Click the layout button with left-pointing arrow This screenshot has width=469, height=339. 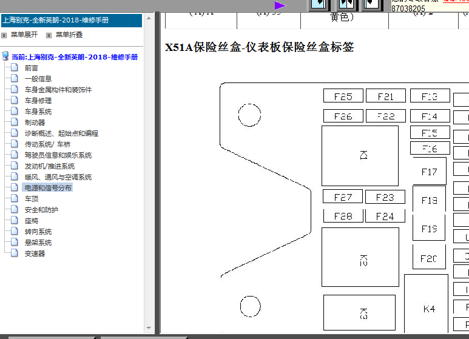(x=372, y=5)
